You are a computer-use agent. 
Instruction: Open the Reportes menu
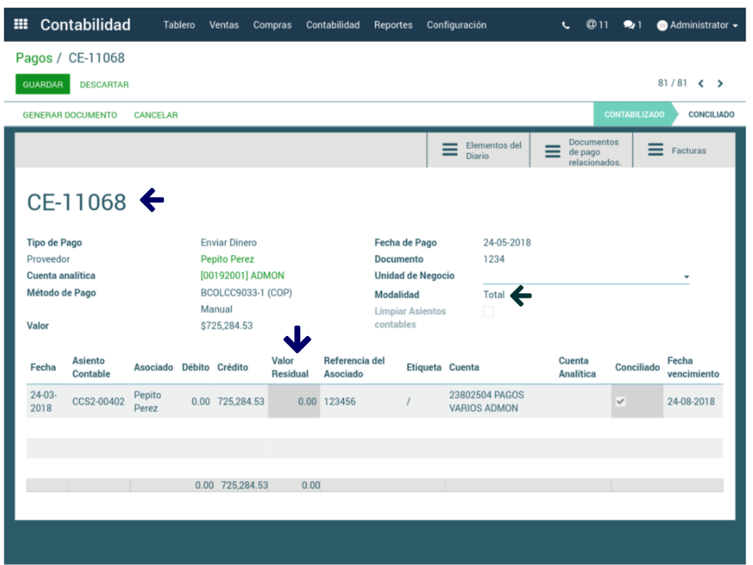point(393,25)
